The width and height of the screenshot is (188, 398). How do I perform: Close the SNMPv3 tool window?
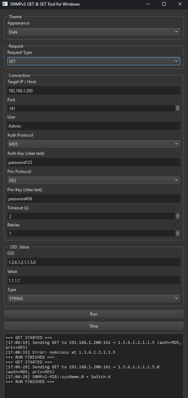click(180, 4)
